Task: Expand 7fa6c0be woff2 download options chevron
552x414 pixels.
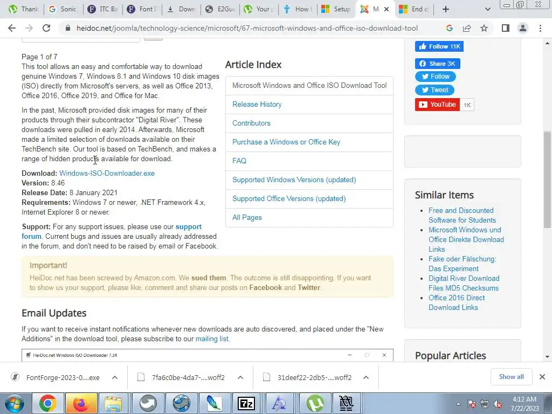Action: (x=240, y=377)
